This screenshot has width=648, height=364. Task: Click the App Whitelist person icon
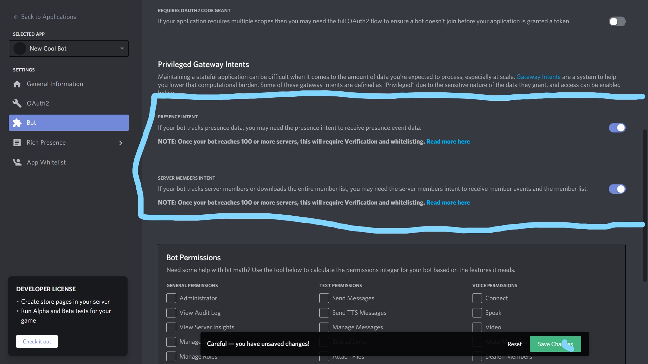tap(17, 162)
